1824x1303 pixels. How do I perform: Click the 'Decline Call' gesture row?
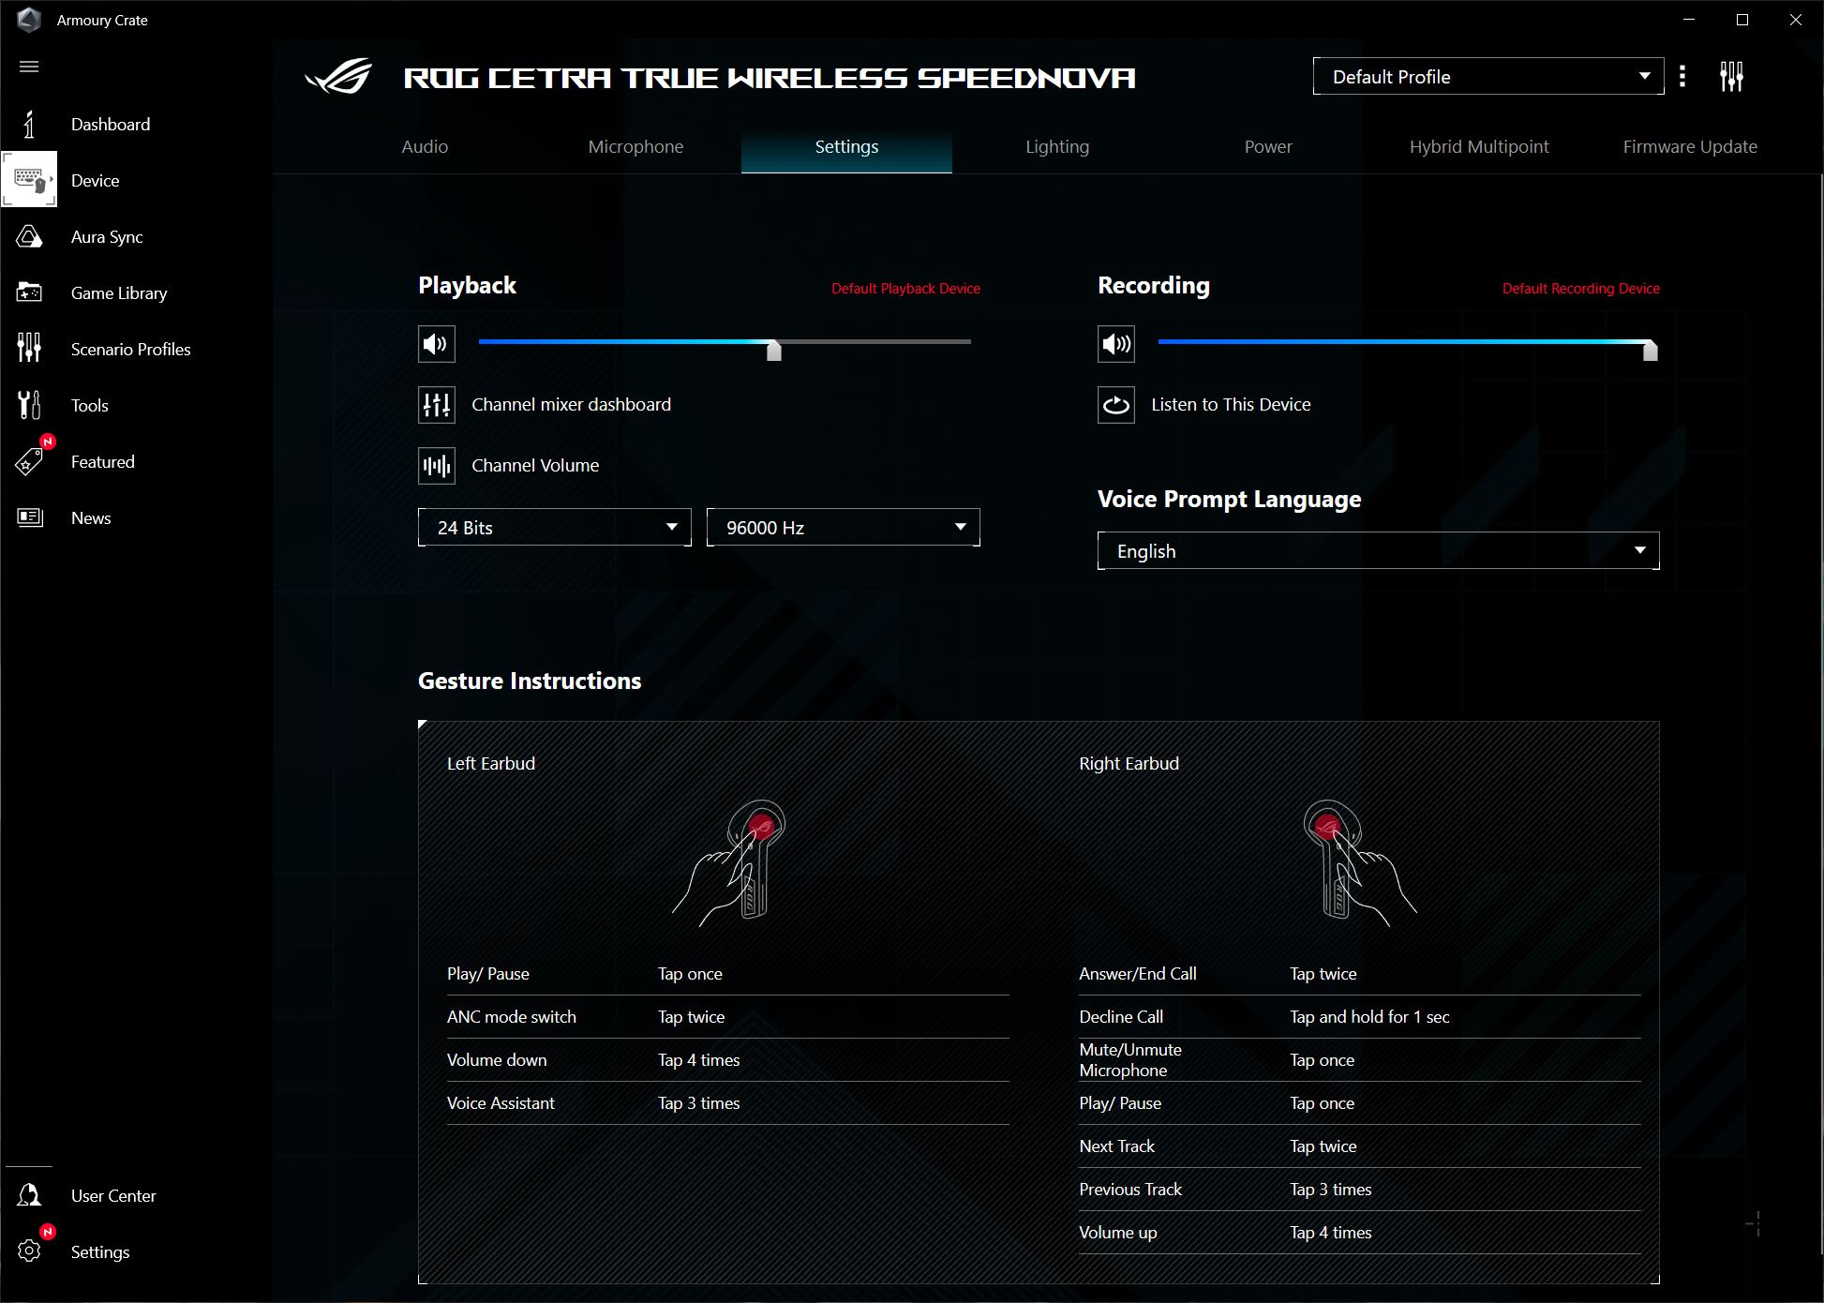click(x=1360, y=1017)
